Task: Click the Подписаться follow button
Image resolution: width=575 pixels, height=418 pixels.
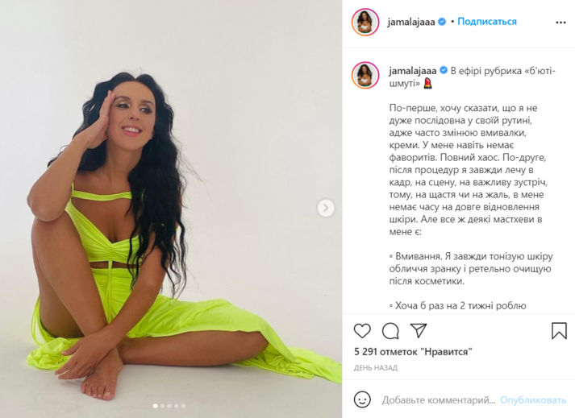Action: pos(487,22)
